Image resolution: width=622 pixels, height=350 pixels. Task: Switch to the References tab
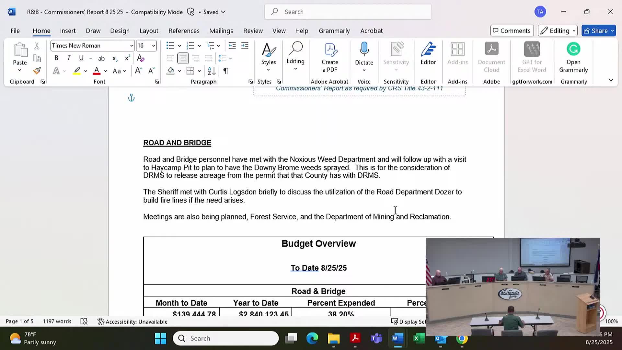coord(184,31)
